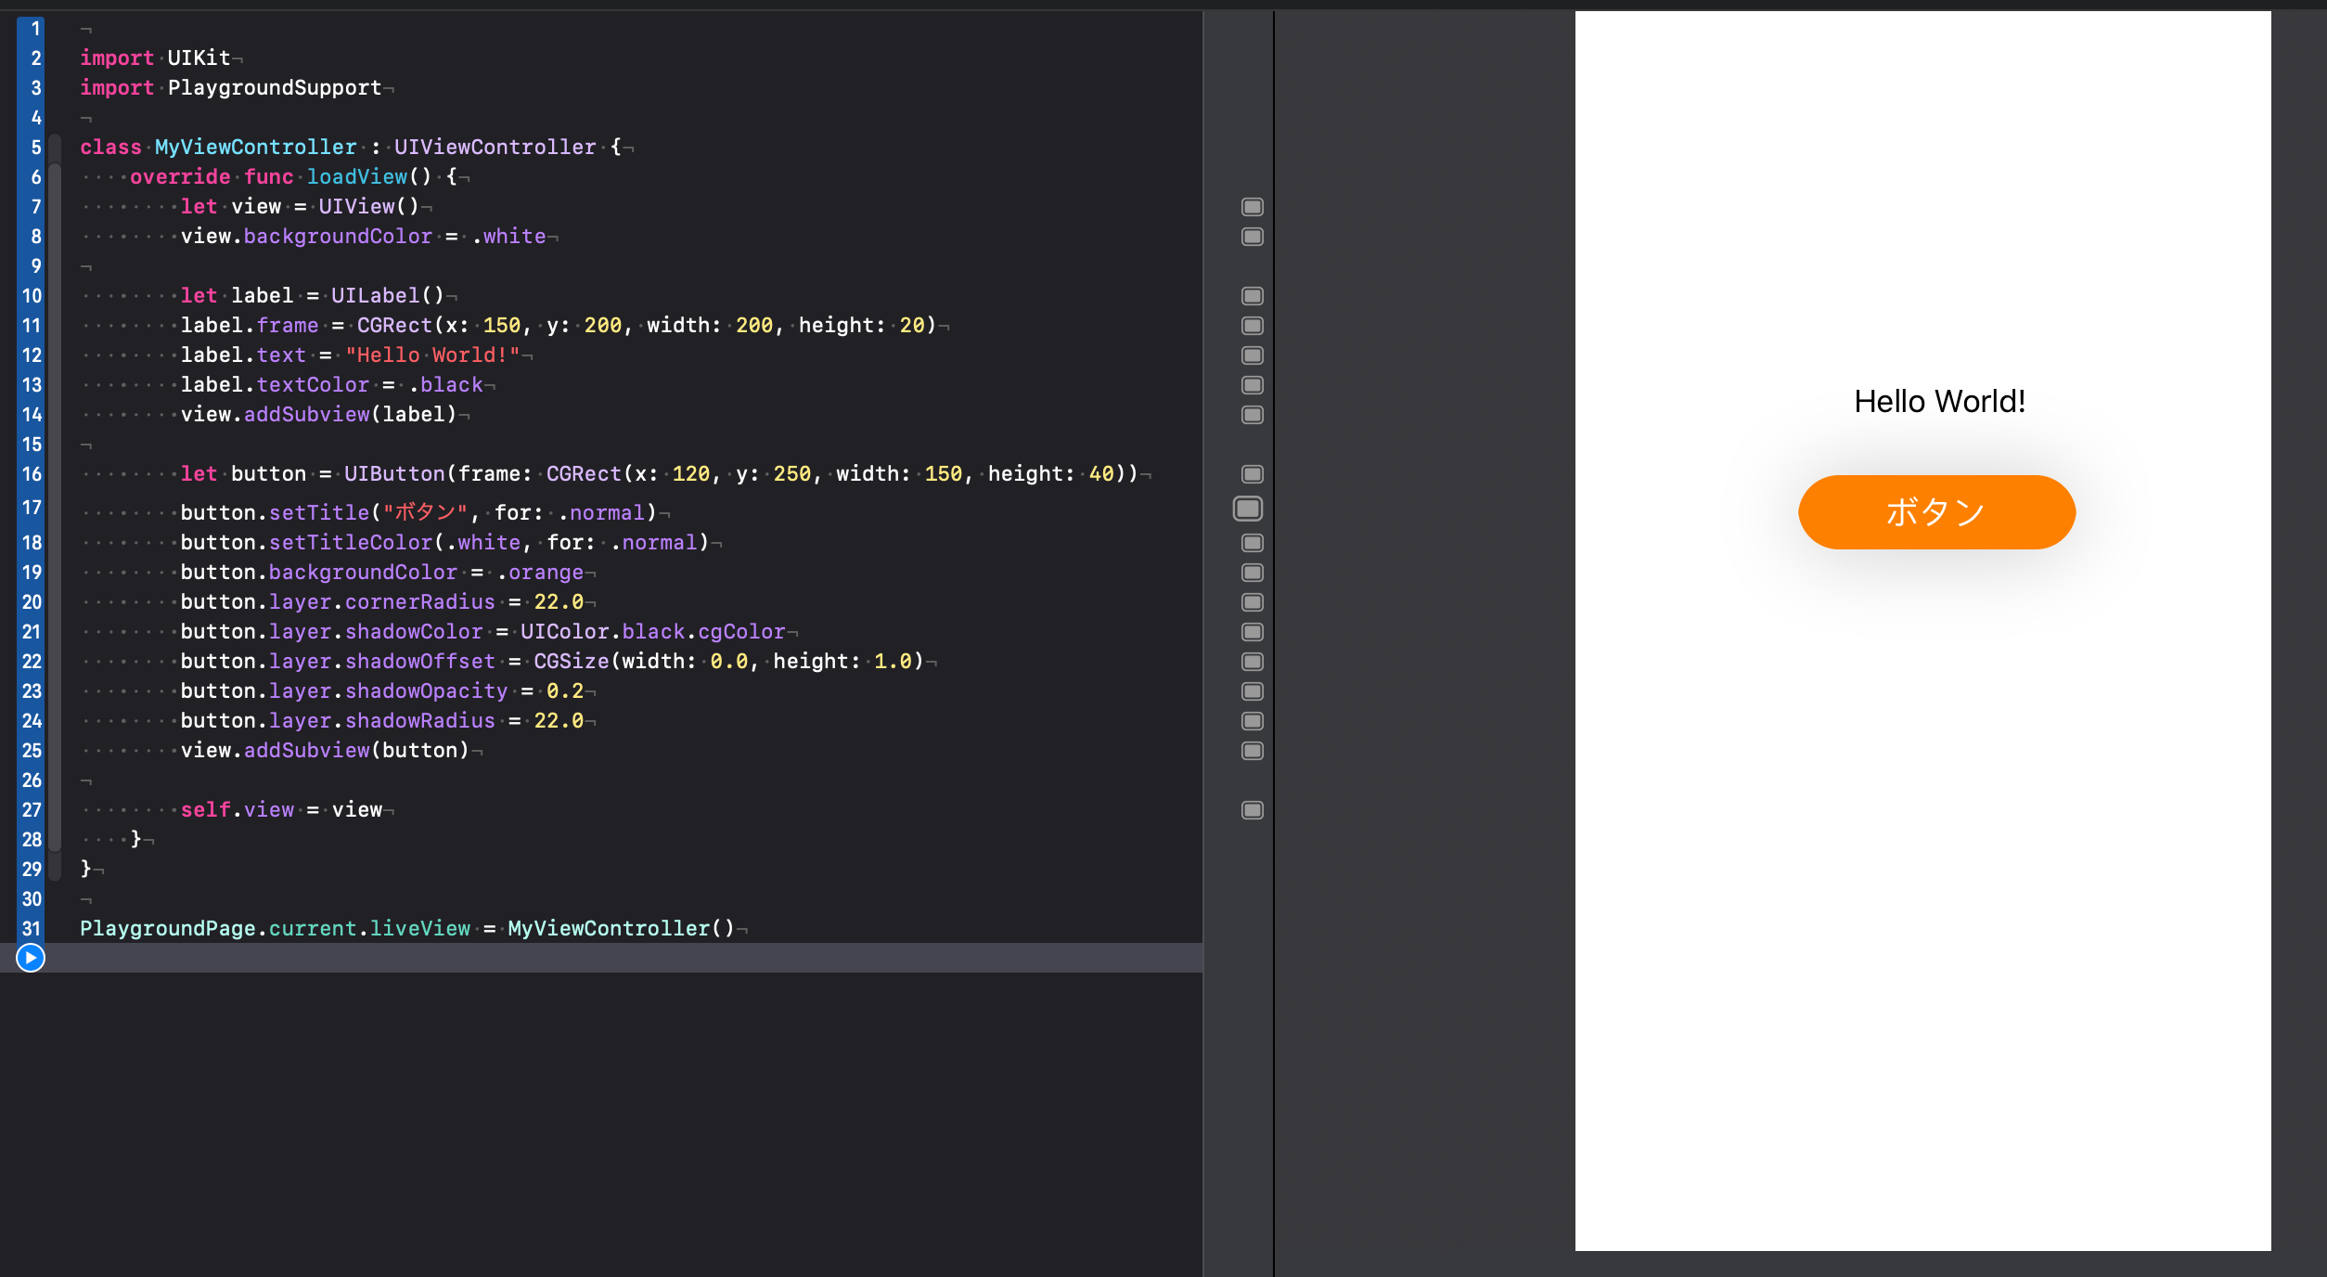
Task: Open Quick Look for shadowOpacity 0.2 line
Action: (1252, 691)
